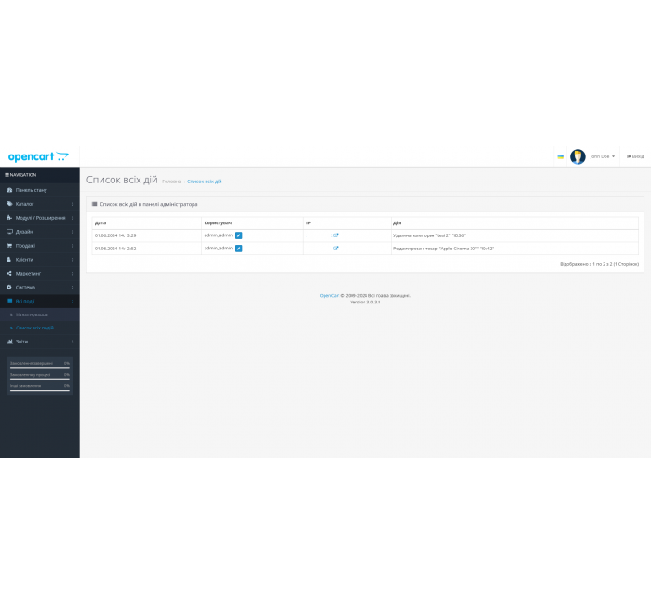This screenshot has width=651, height=605.
Task: Click the logout button in header
Action: click(x=635, y=156)
